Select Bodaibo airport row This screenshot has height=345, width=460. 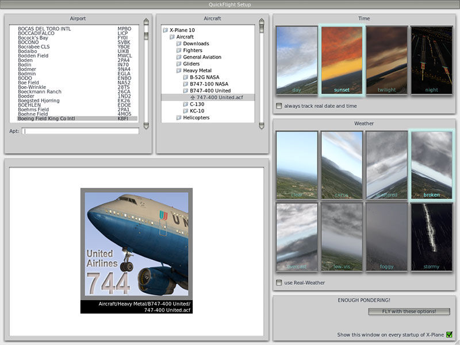click(78, 51)
